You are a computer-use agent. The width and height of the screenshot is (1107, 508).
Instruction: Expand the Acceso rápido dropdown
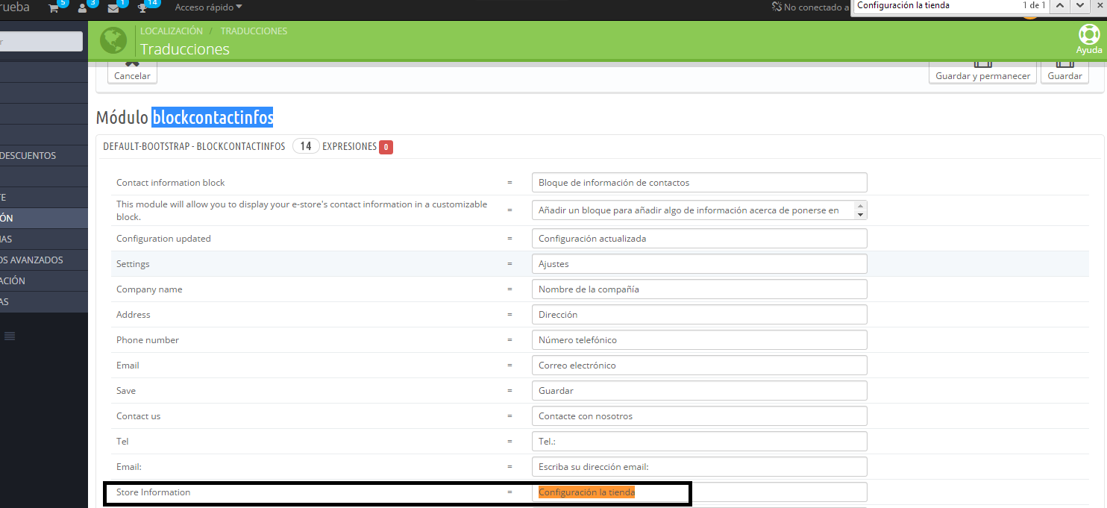pyautogui.click(x=208, y=7)
